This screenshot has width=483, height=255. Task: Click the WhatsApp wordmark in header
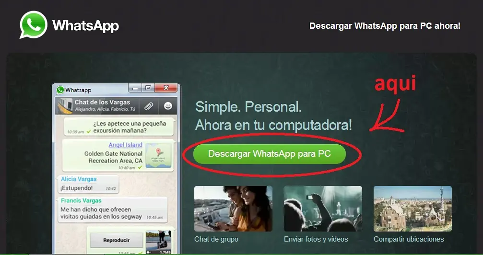[86, 25]
